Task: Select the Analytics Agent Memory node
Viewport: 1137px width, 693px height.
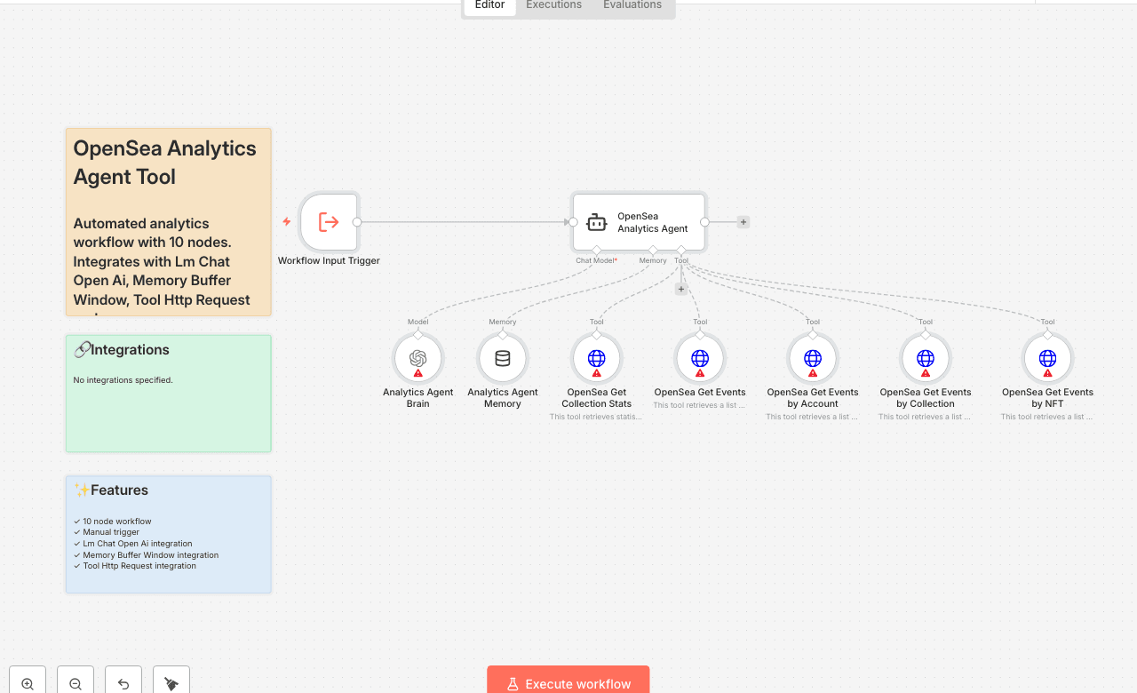Action: [502, 357]
